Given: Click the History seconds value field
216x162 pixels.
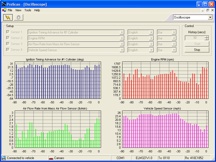Looking at the screenshot, I should [x=194, y=38].
